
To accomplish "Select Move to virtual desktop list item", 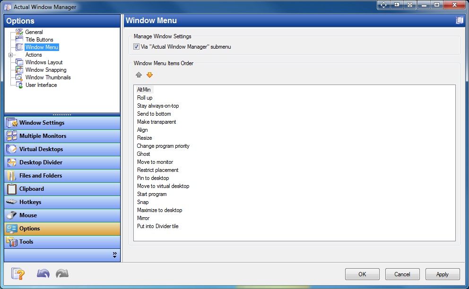I will point(163,186).
